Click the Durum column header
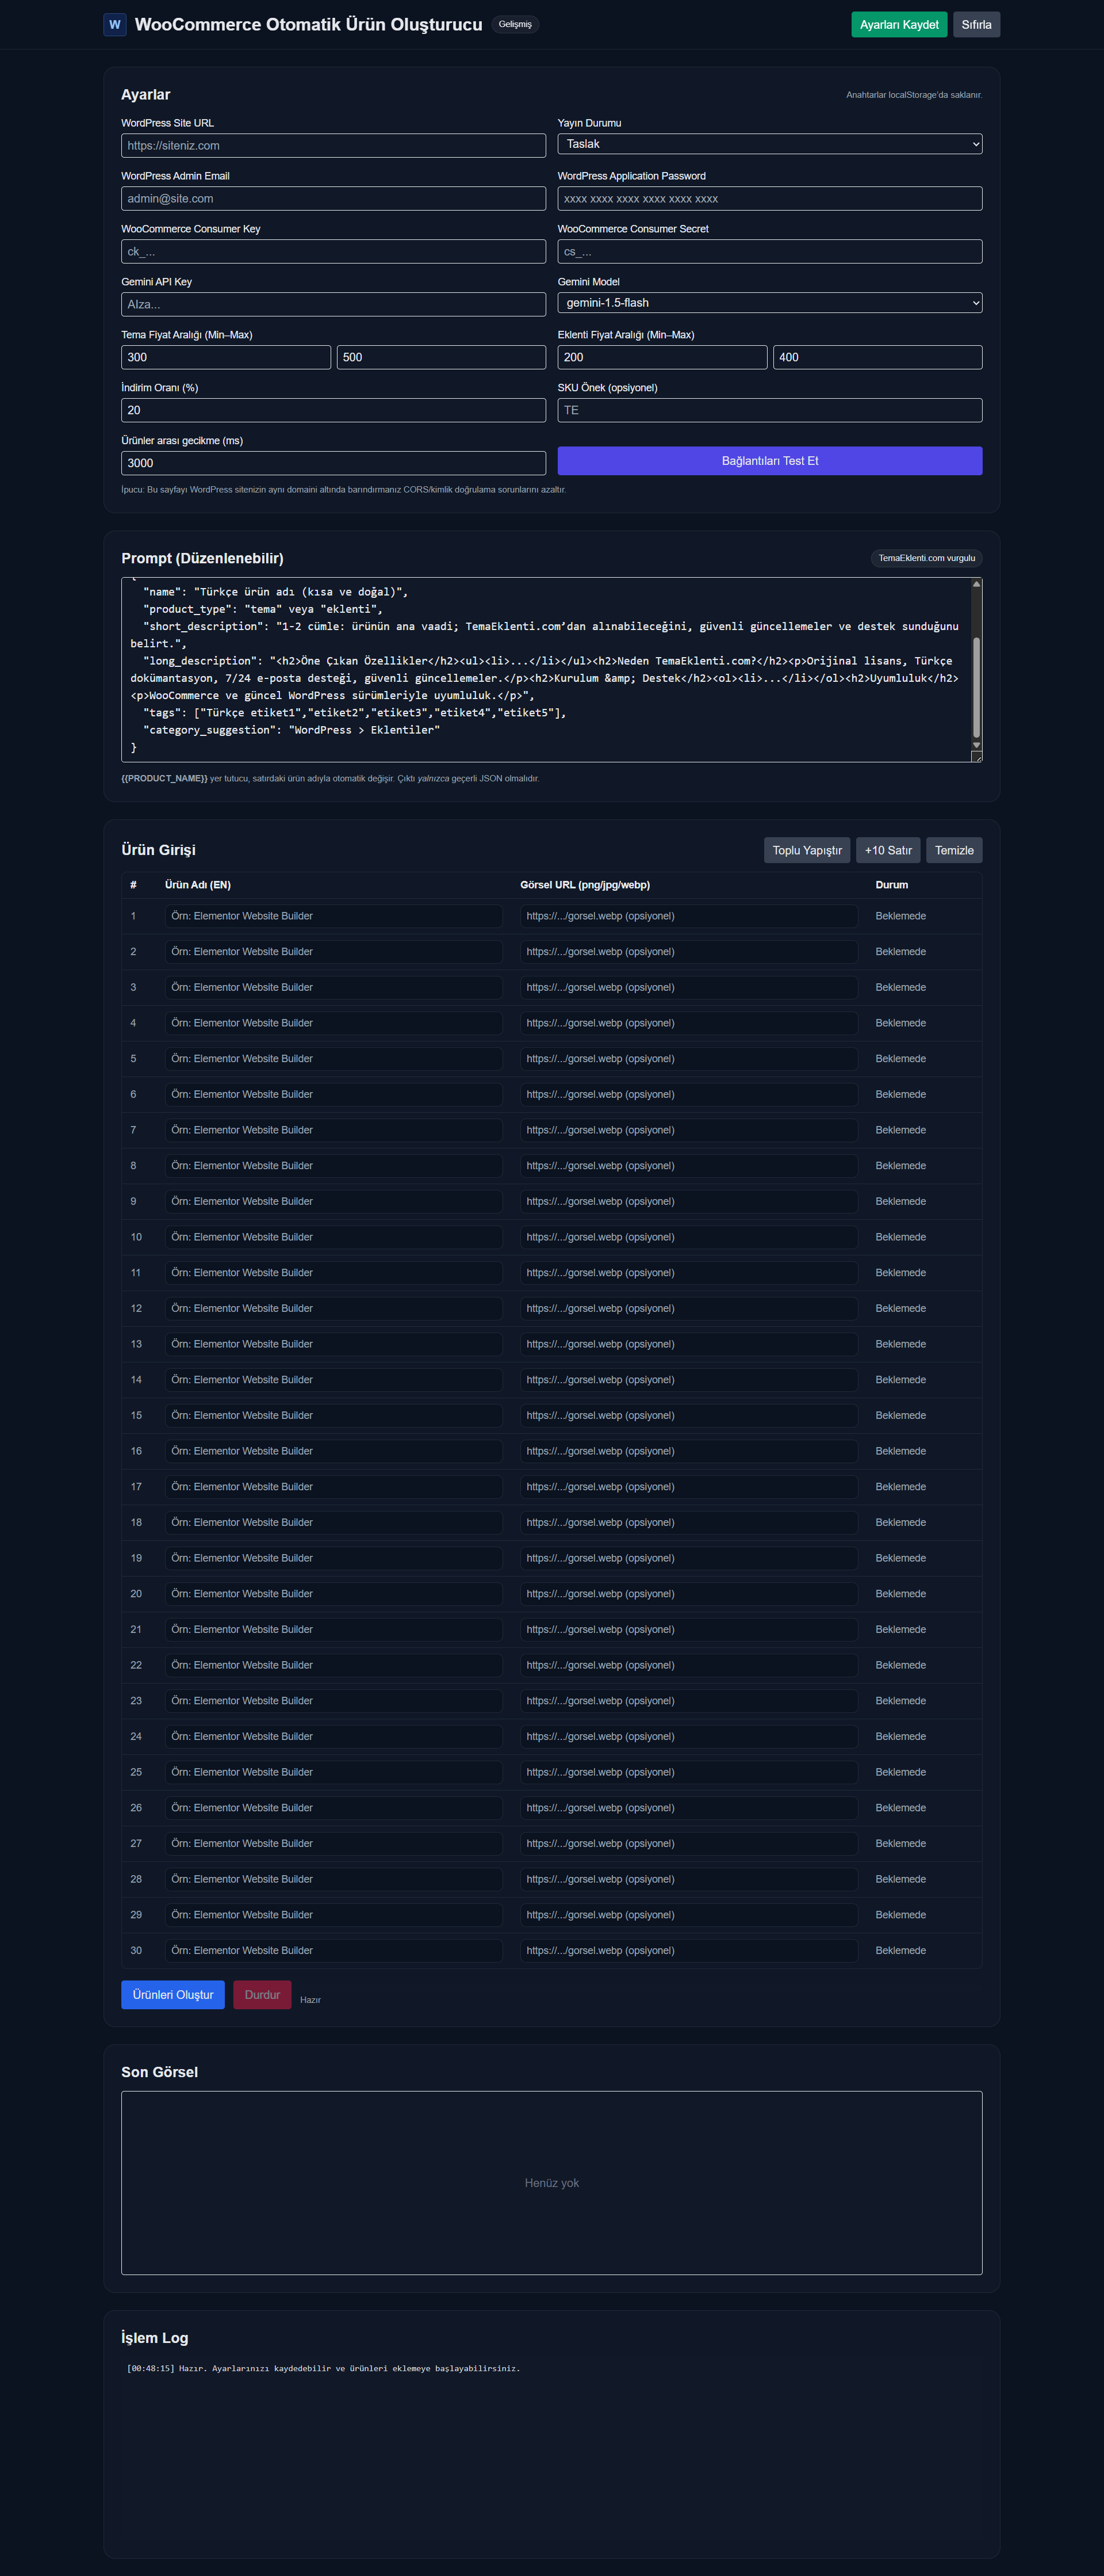The width and height of the screenshot is (1104, 2576). coord(891,885)
